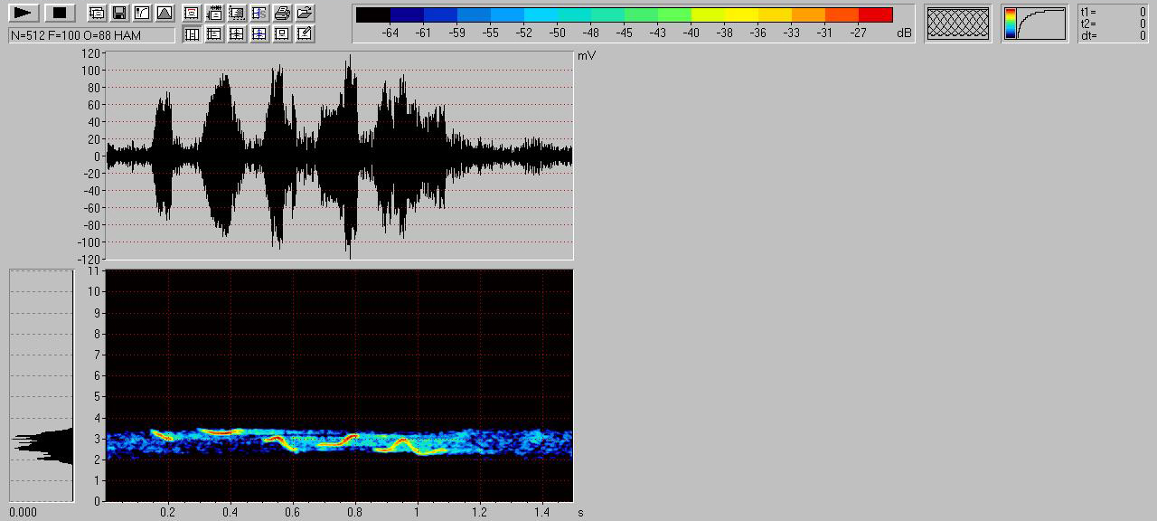Image resolution: width=1157 pixels, height=521 pixels.
Task: Toggle the pressed vertical-lines layout button
Action: (192, 34)
